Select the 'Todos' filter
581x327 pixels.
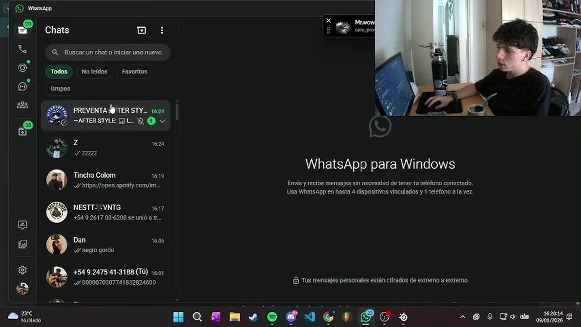click(59, 71)
